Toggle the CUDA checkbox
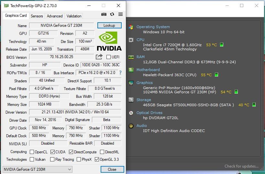 click(52, 152)
